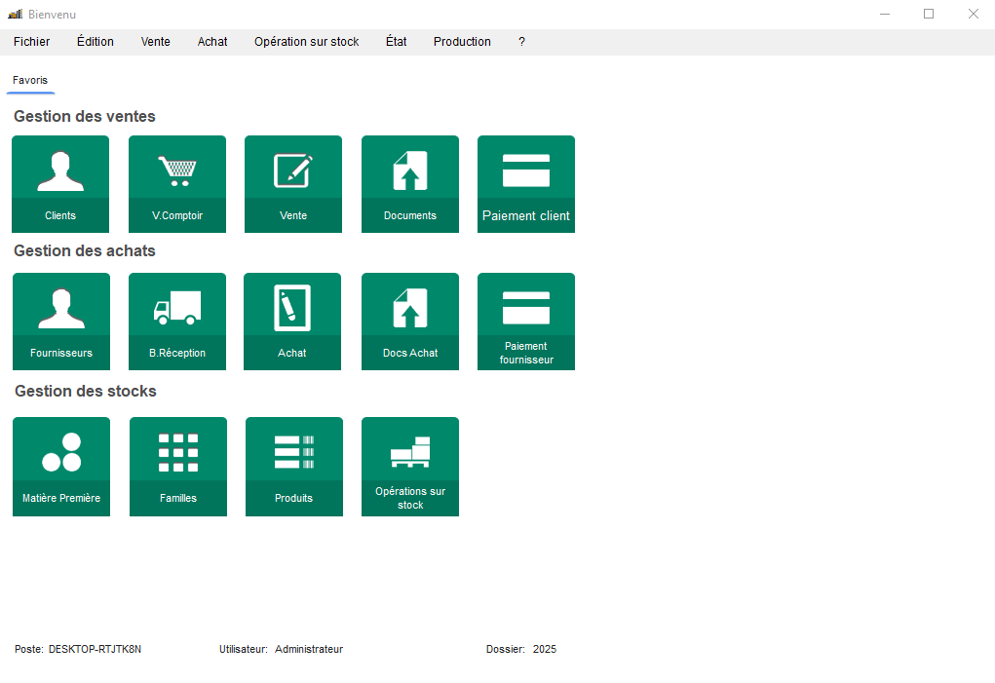Select the Favoris tab
995x683 pixels.
click(x=30, y=81)
